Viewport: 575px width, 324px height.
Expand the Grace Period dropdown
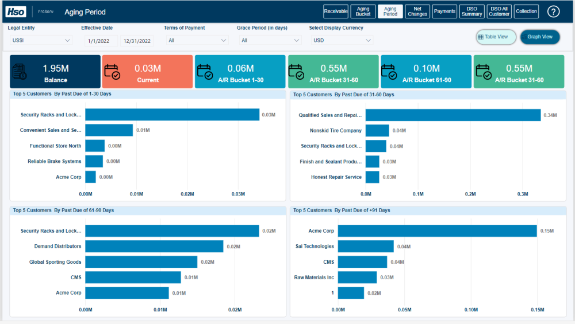(x=270, y=40)
